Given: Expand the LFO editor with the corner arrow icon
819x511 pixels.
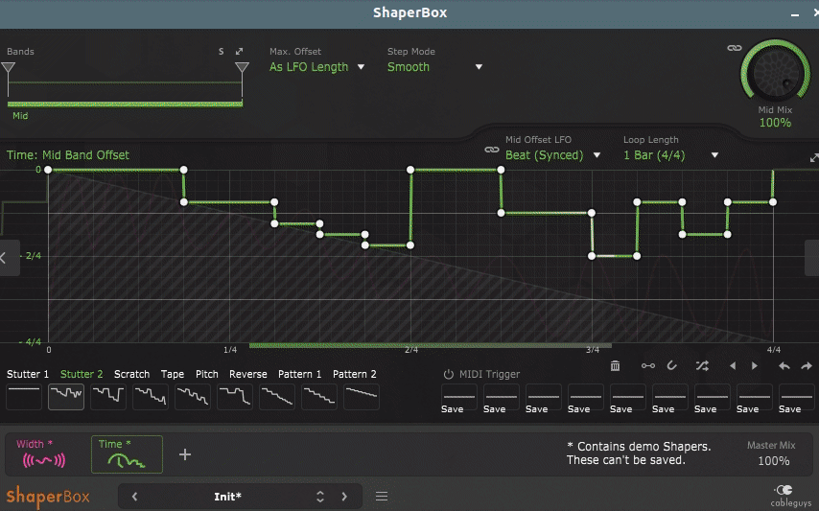Looking at the screenshot, I should [814, 157].
